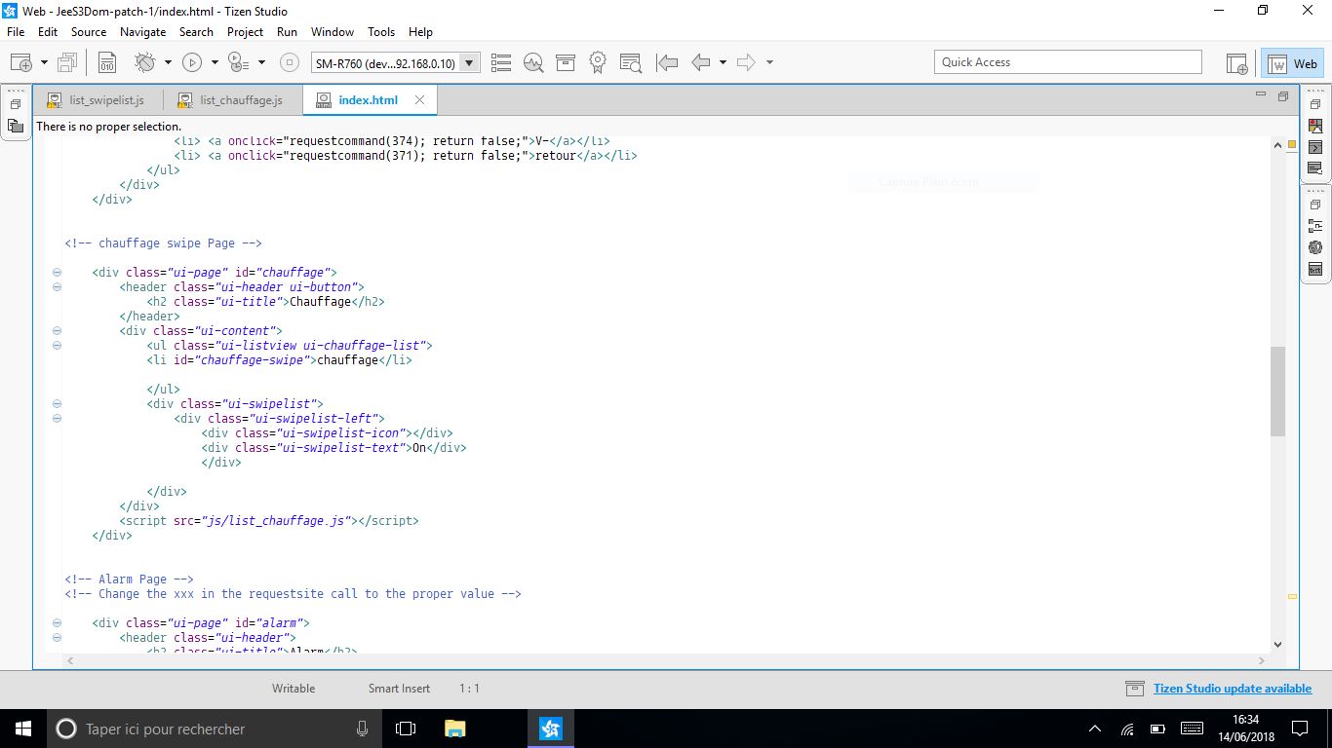Switch to the list_swipelist.js tab
Screen dimensions: 1332x748
click(98, 100)
